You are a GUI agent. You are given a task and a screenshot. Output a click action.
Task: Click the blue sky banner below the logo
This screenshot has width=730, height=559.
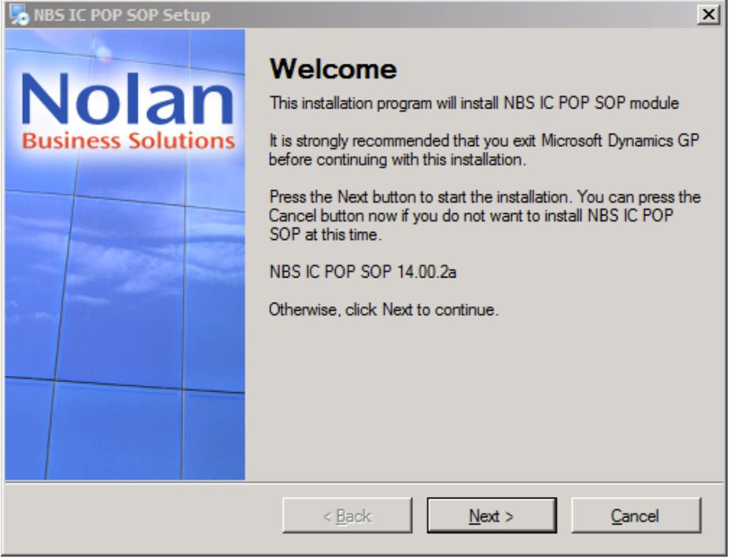click(126, 314)
